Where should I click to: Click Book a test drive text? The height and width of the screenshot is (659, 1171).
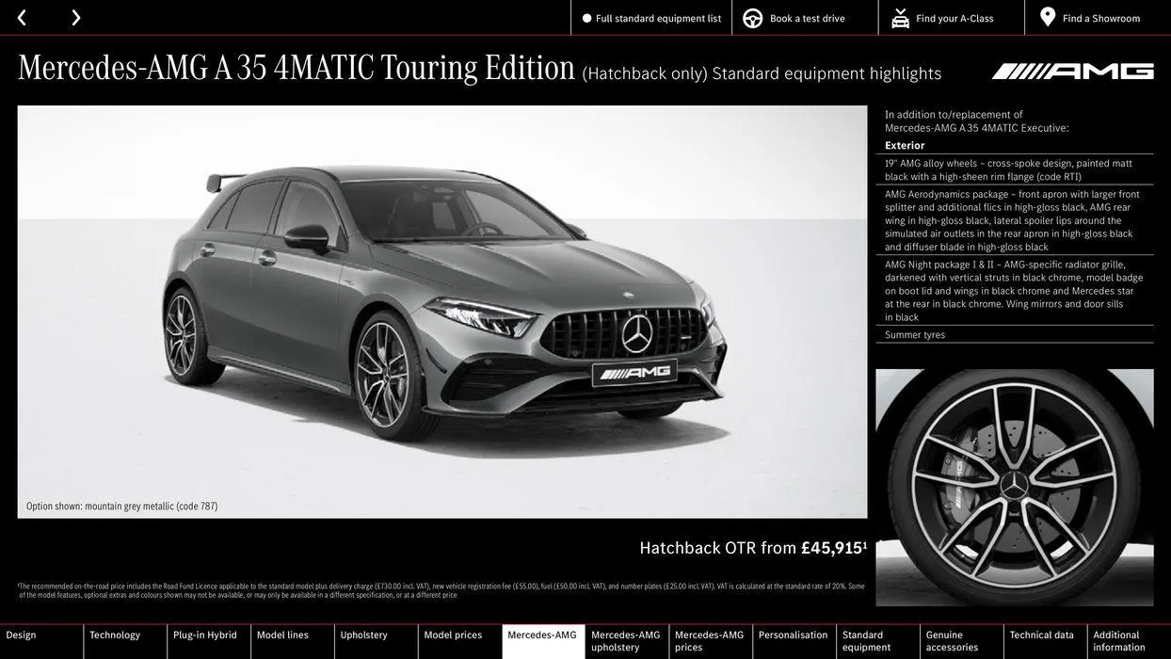coord(807,18)
